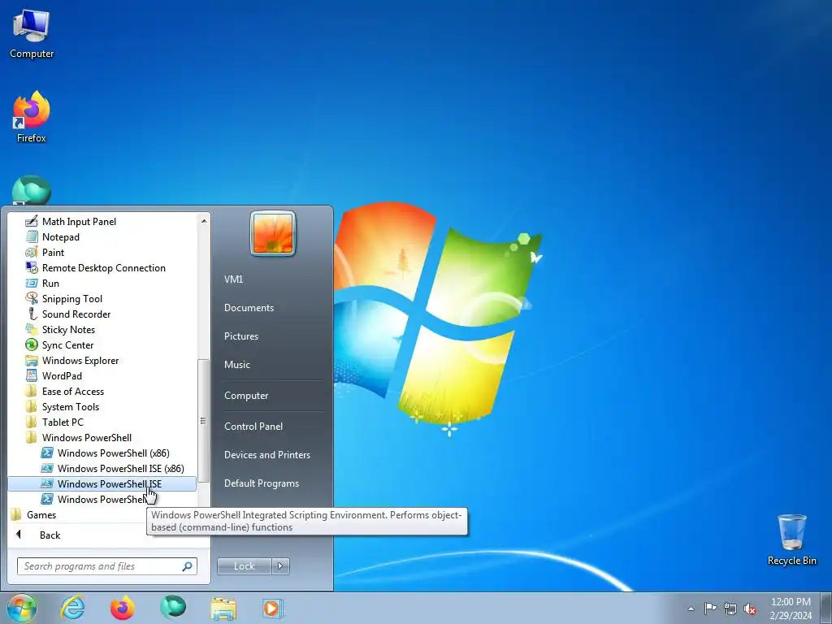Start Remote Desktop Connection
Image resolution: width=832 pixels, height=624 pixels.
tap(102, 268)
